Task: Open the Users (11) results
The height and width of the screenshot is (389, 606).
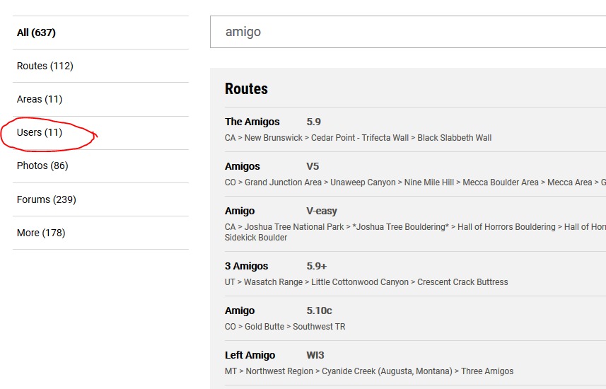Action: coord(40,132)
